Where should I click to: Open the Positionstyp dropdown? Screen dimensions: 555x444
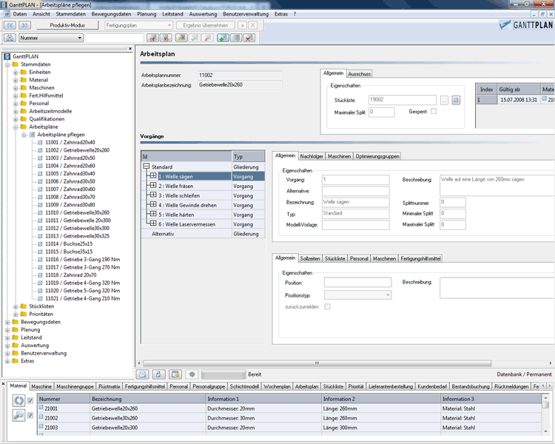[388, 295]
